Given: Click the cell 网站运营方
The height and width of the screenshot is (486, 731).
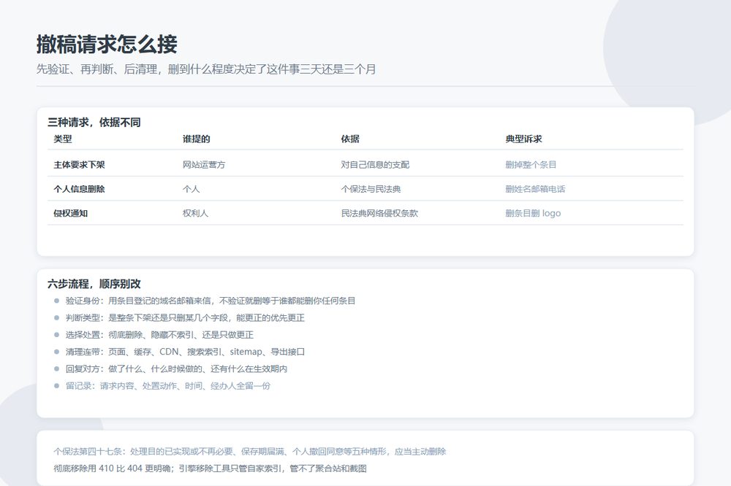Looking at the screenshot, I should click(204, 165).
